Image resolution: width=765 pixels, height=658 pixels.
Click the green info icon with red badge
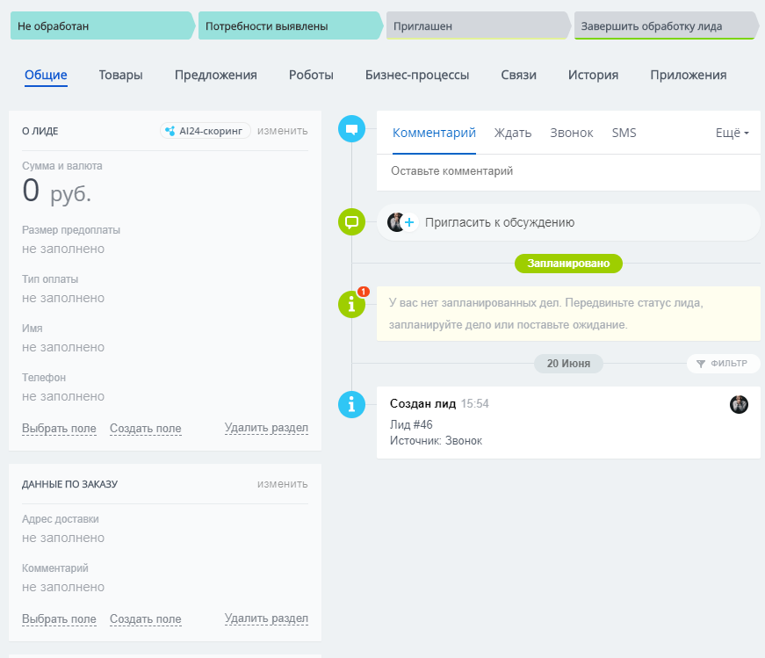click(x=351, y=305)
